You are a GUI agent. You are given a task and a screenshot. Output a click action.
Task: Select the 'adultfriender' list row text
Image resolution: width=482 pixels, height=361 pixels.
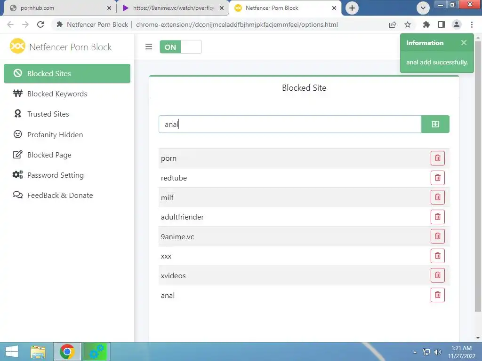[x=182, y=217]
